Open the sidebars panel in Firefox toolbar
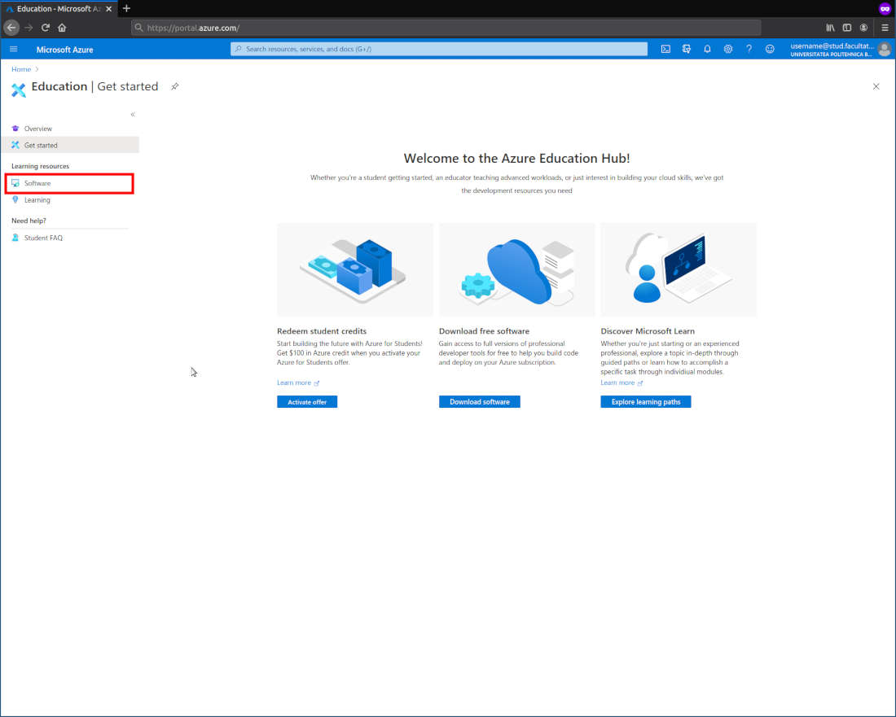 click(847, 27)
